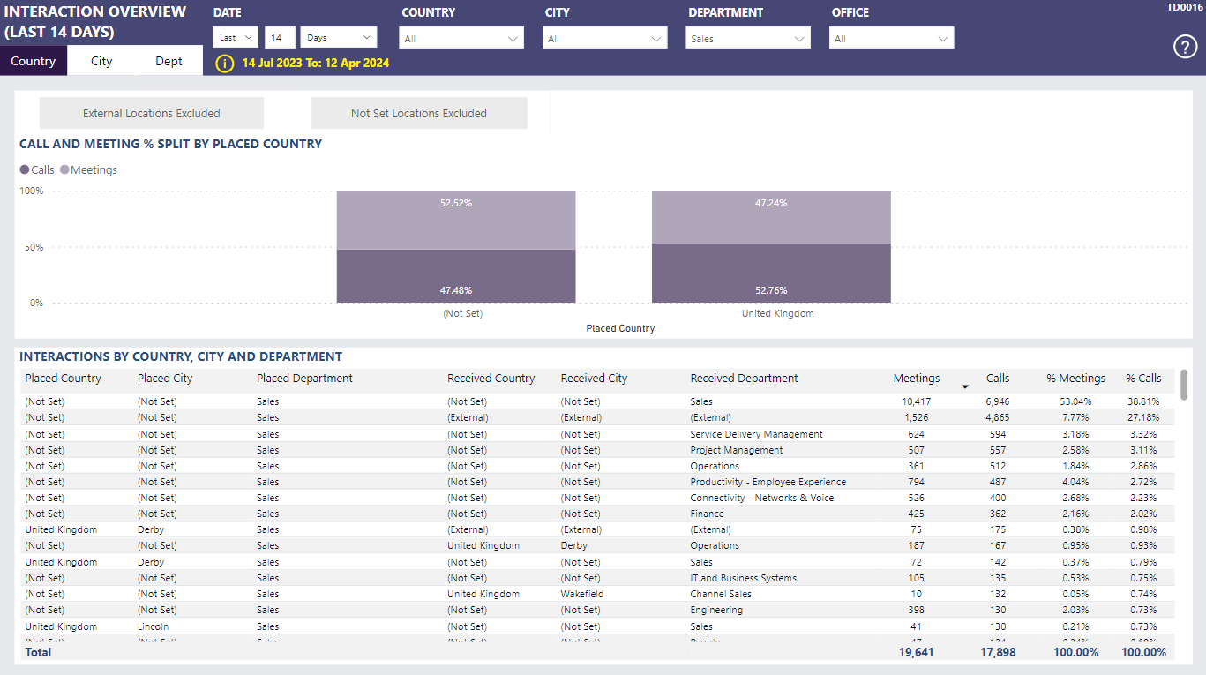This screenshot has width=1206, height=675.
Task: Select the 'Finance' department cell
Action: pos(707,514)
